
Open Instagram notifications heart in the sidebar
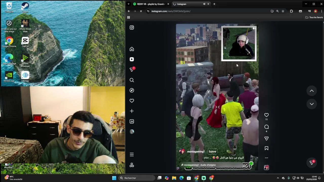132,101
